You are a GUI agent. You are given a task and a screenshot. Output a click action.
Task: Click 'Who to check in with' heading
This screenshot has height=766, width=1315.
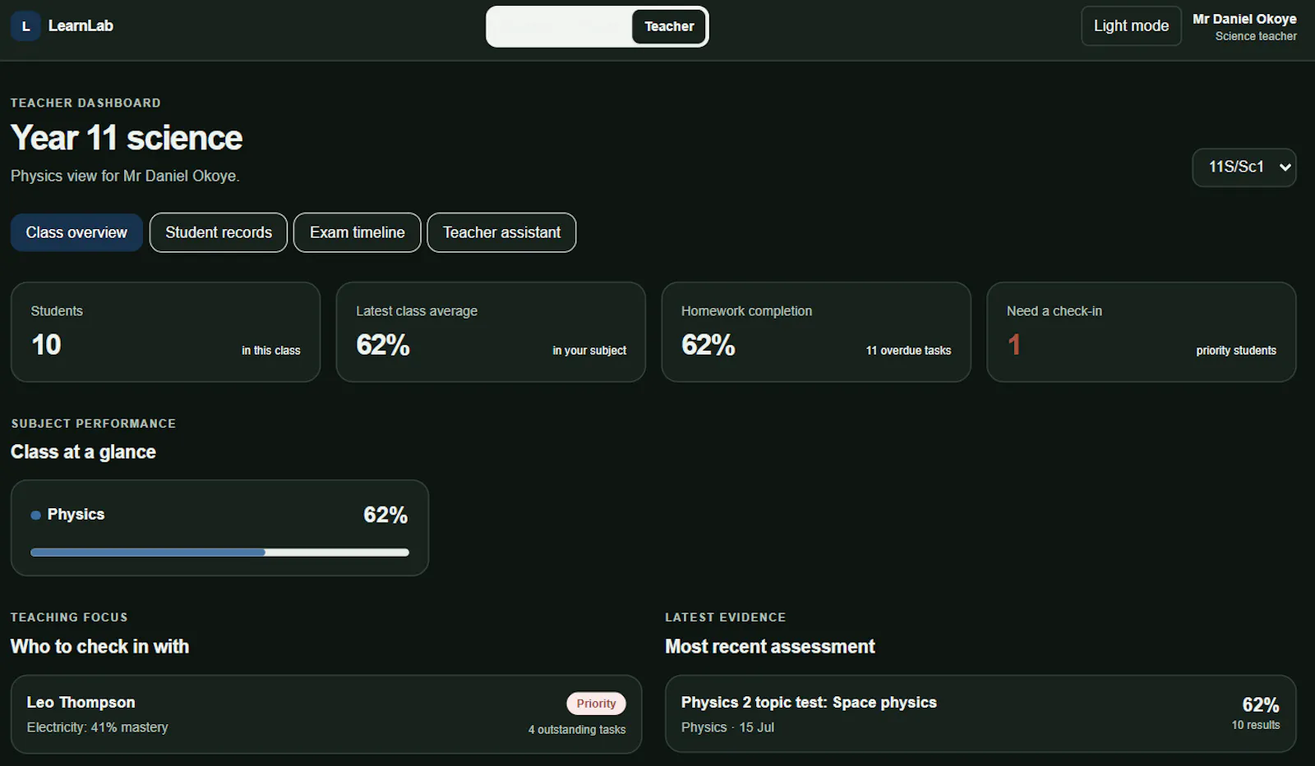(99, 646)
